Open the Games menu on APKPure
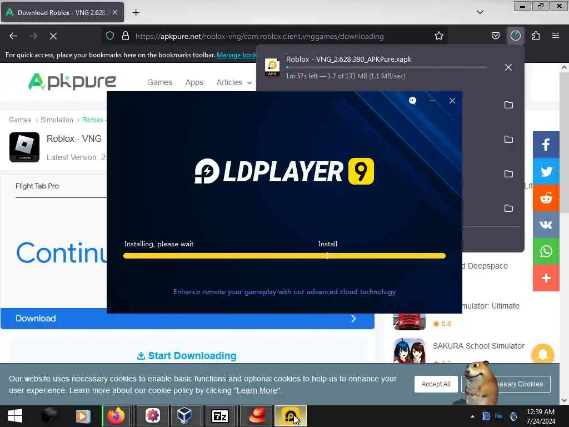 click(159, 82)
